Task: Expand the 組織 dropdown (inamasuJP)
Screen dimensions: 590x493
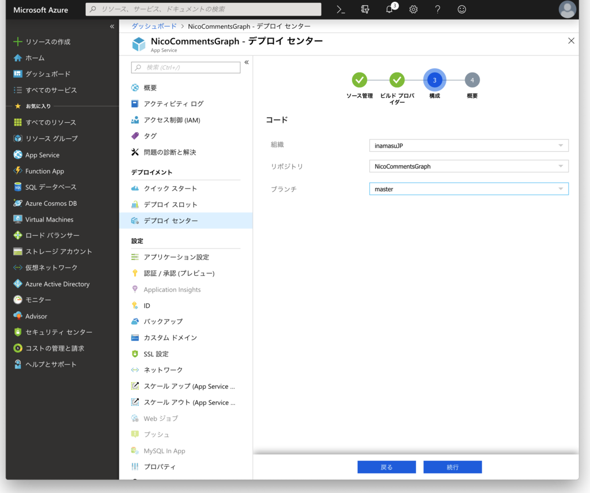Action: click(469, 145)
